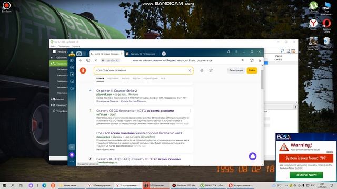
Task: Open 'Cs go топ !!! Counter-Strike 2' result
Action: tap(117, 91)
